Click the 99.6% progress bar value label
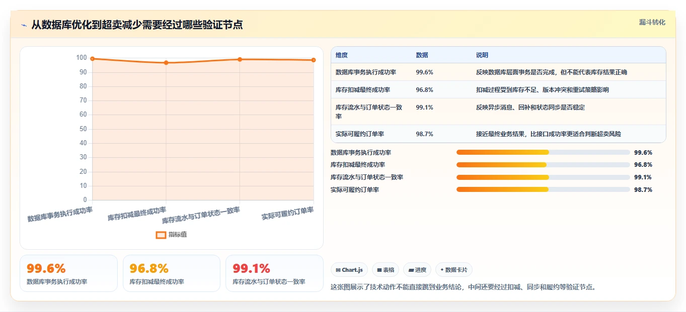The width and height of the screenshot is (686, 312). click(x=643, y=153)
